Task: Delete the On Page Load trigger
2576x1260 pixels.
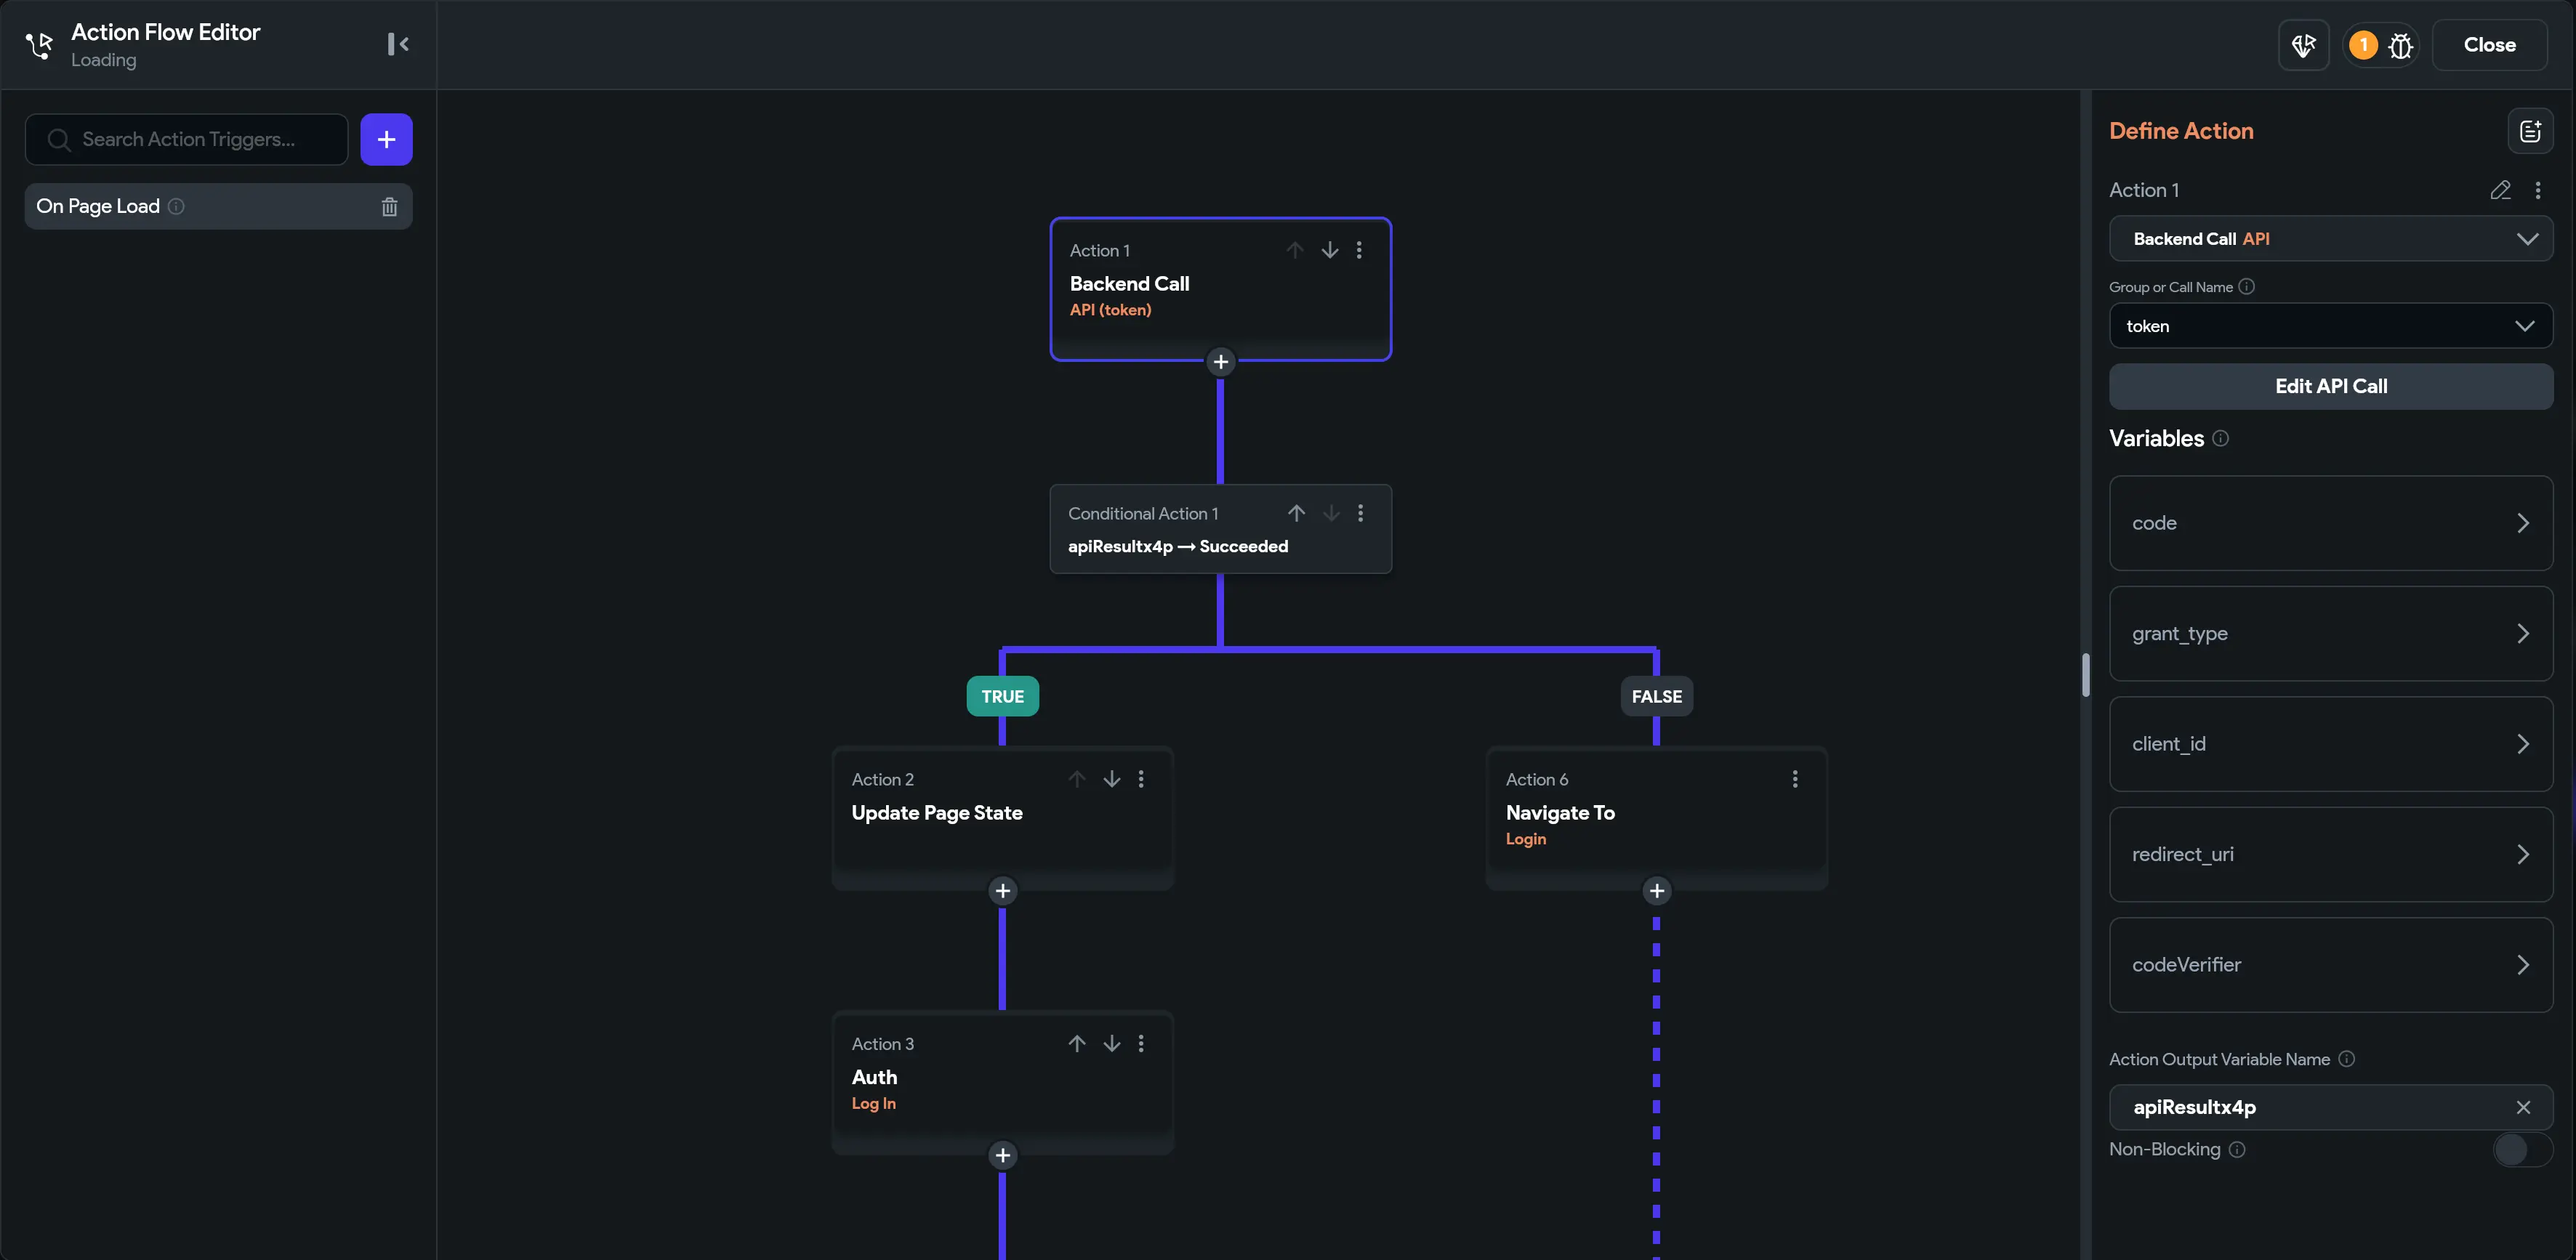Action: point(390,206)
